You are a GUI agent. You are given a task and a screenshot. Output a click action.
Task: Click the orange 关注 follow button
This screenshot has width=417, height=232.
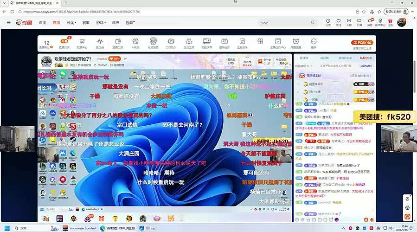point(115,59)
